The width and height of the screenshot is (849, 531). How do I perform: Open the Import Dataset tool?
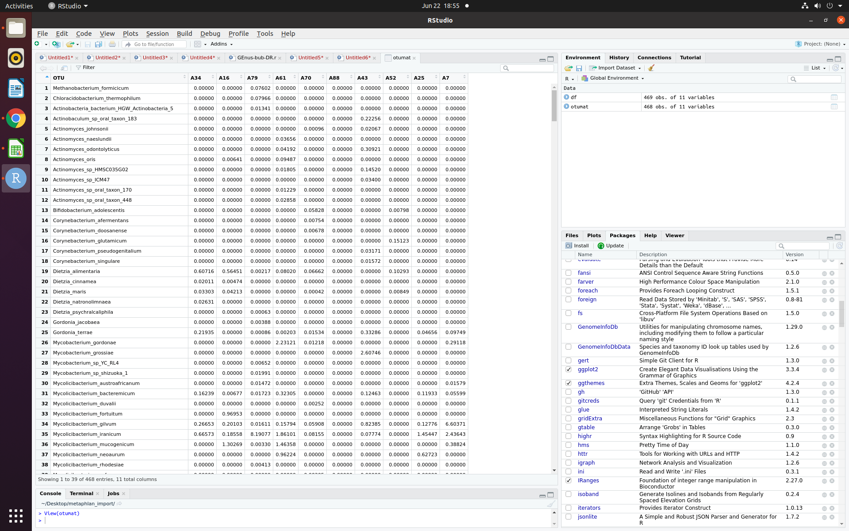click(x=615, y=68)
